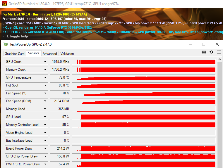Open the Memory Controller Load dropdown
The image size is (223, 168).
[x=45, y=125]
